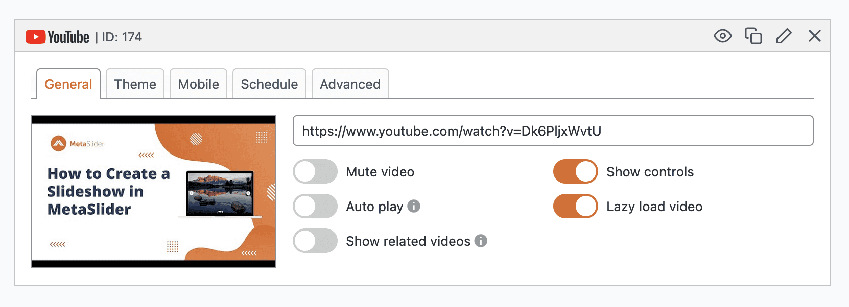Click the MetaSlider video thumbnail

(x=154, y=192)
